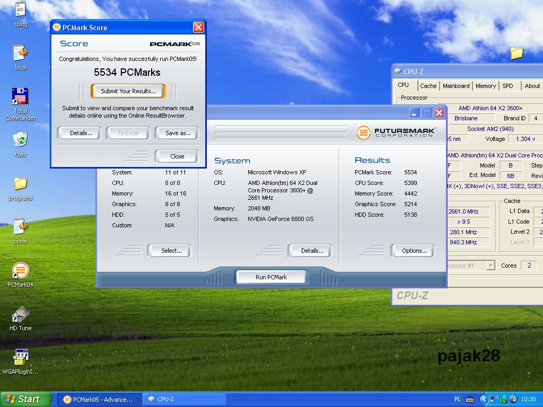Submit Your Results in PCMark Score dialog
This screenshot has width=543, height=407.
(128, 91)
